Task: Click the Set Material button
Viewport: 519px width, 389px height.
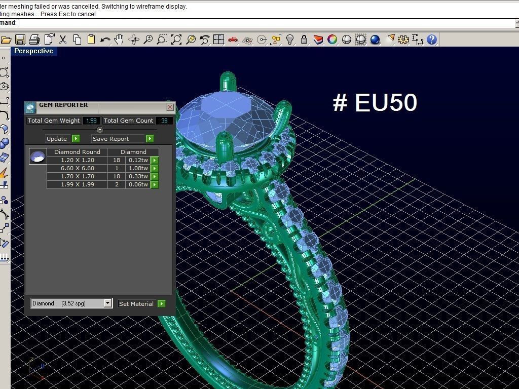Action: coord(142,304)
